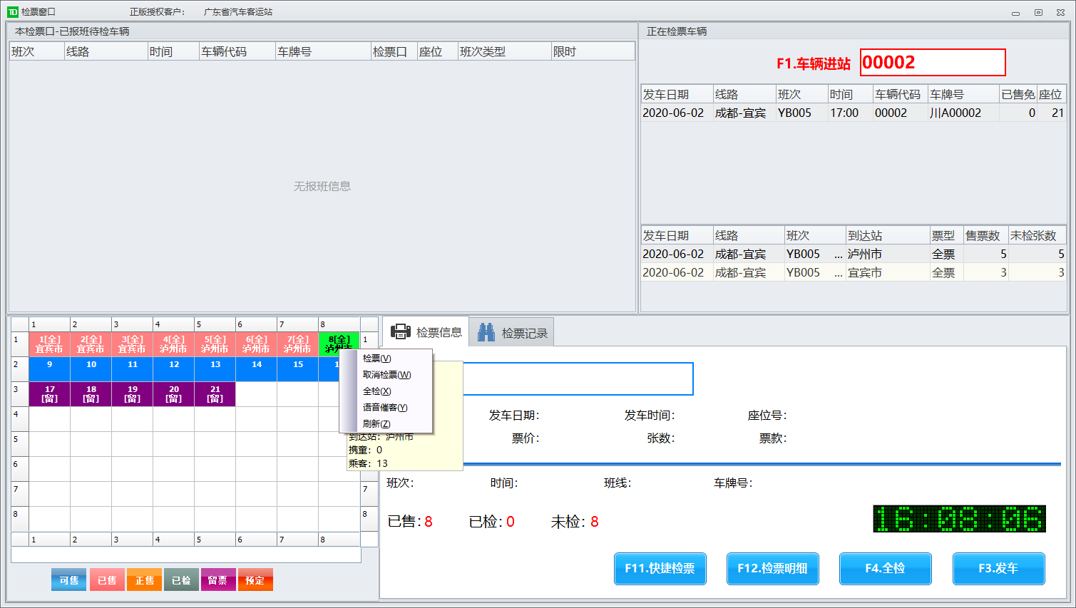Select 检票(V) from the context menu

coord(377,359)
